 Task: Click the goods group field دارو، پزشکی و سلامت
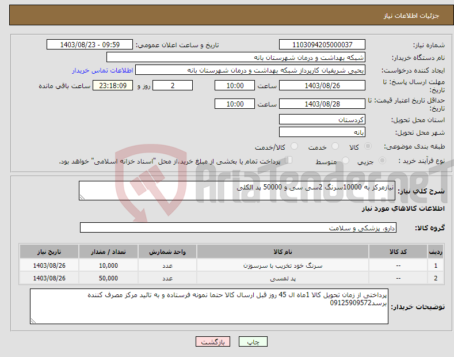[x=238, y=228]
